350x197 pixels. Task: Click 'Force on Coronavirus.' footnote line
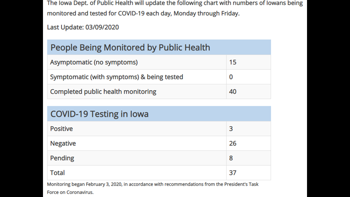tap(70, 192)
